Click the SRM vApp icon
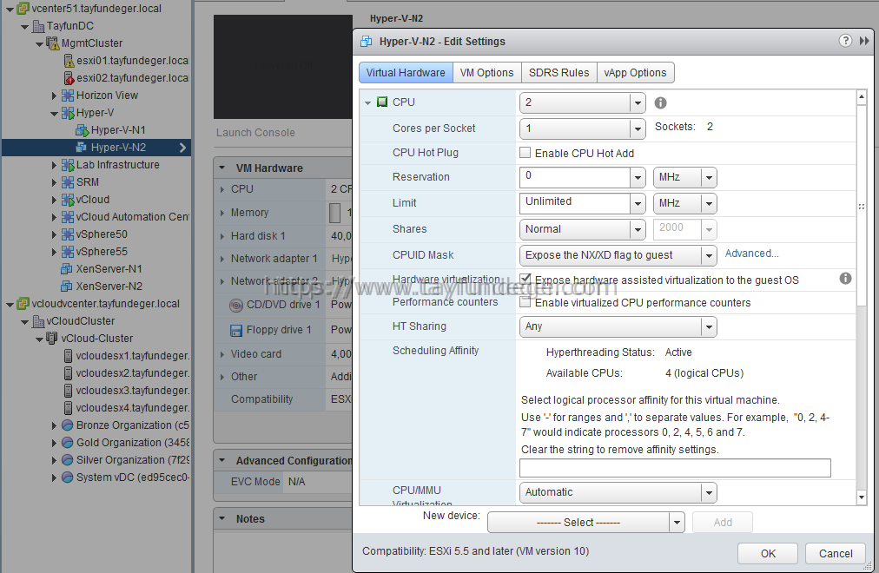 pos(67,182)
